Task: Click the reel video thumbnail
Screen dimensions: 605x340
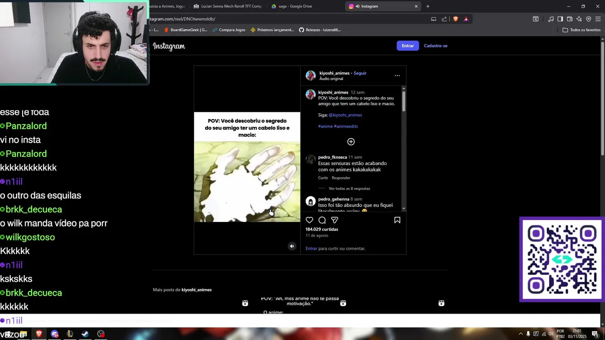Action: tap(247, 161)
